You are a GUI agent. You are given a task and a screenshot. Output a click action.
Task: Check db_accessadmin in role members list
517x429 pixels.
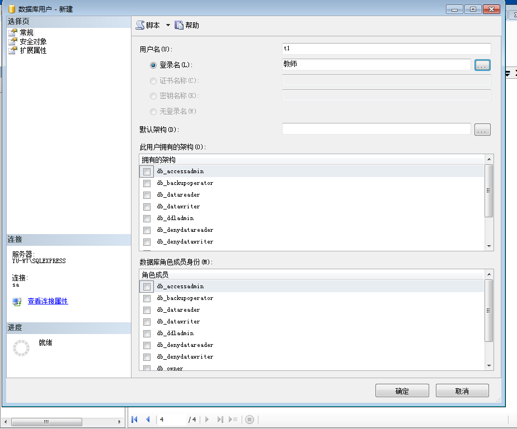[147, 287]
